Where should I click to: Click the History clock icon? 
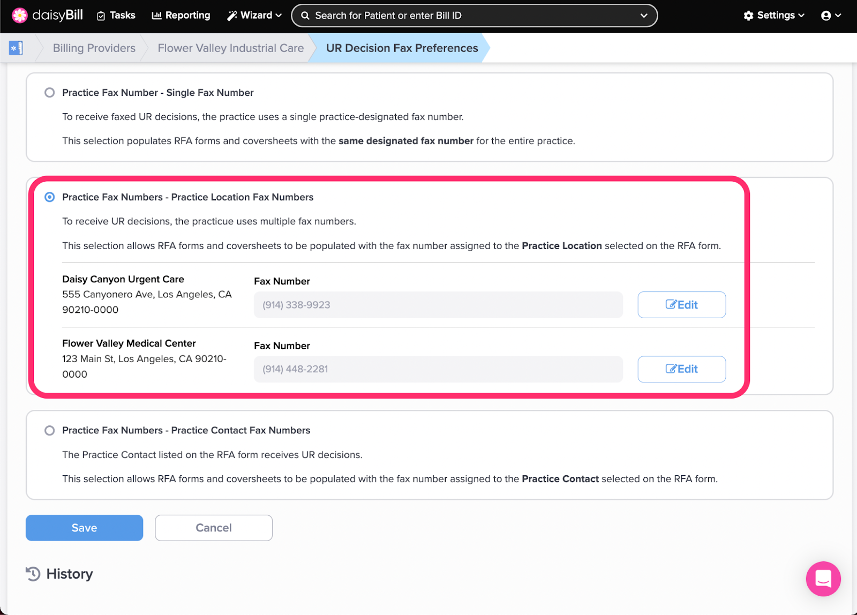(x=33, y=574)
